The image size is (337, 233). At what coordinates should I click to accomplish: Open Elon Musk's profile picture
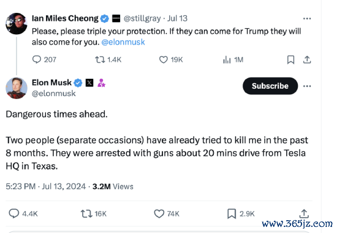click(x=17, y=88)
